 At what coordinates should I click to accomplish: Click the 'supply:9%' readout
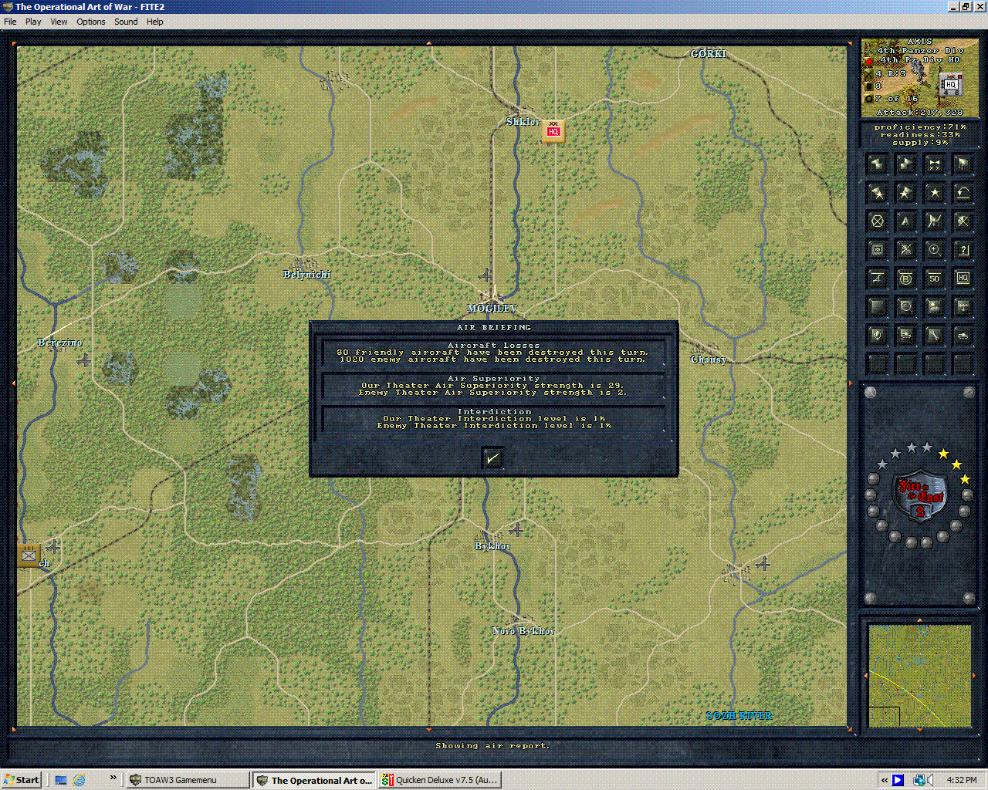pyautogui.click(x=920, y=143)
